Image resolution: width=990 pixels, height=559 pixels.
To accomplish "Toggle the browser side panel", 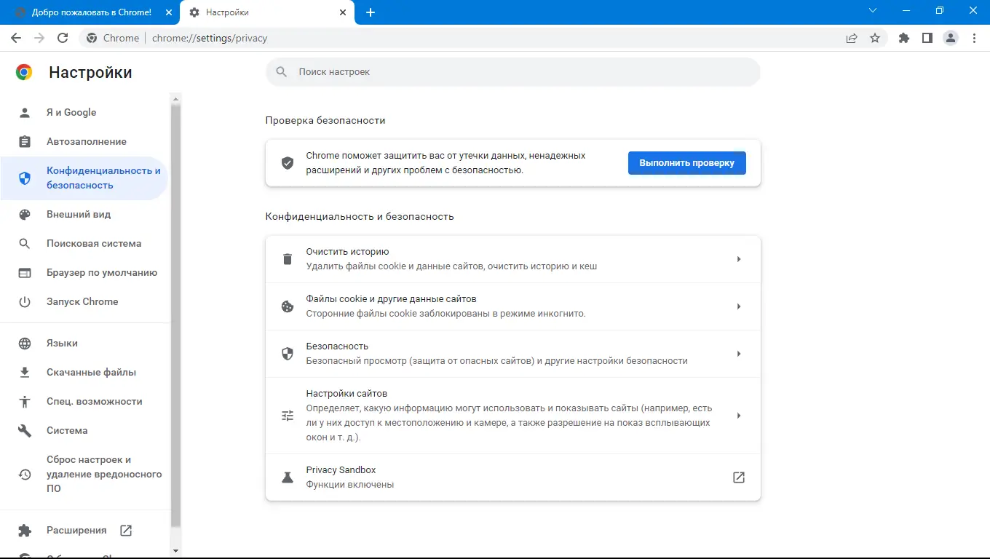I will tap(927, 38).
